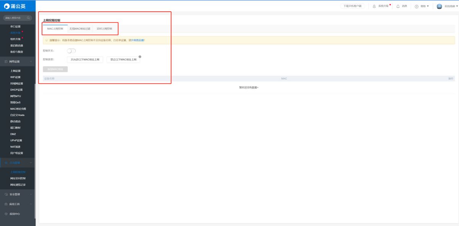Open 上网权限控制 in sidebar
Viewport: 459px width, 226px height.
[18, 172]
